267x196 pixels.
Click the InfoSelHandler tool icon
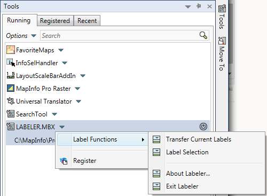click(11, 62)
